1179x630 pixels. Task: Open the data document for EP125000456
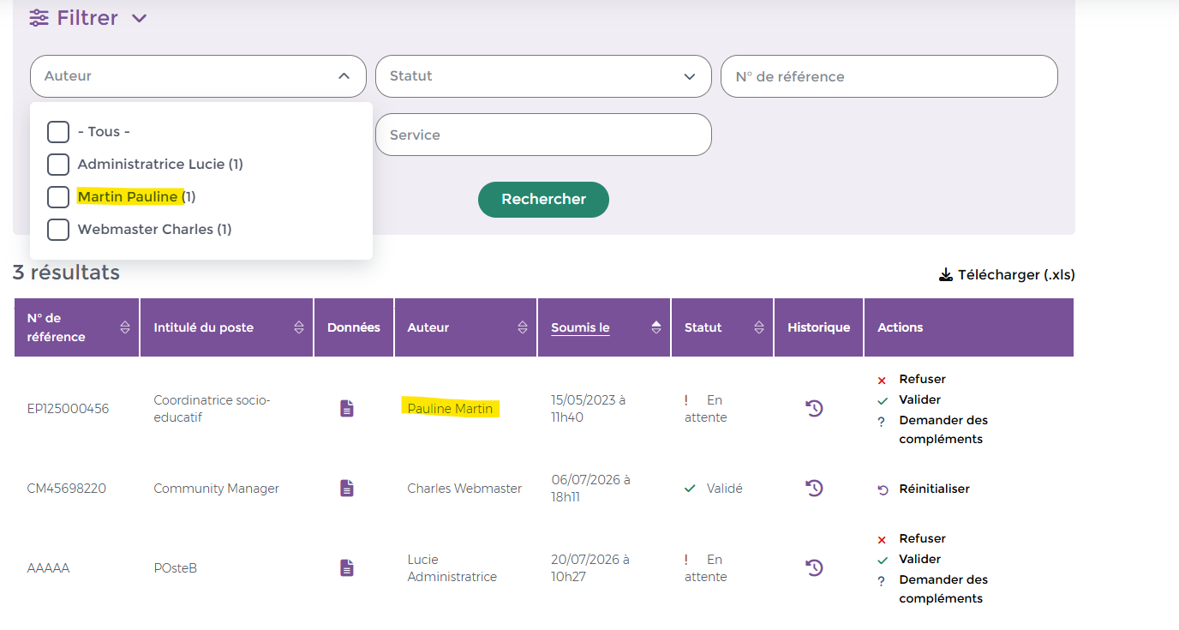point(347,408)
